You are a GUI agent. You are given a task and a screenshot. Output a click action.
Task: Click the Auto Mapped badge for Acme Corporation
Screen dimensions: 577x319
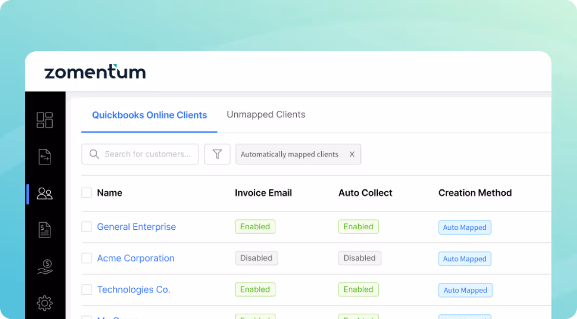(x=465, y=258)
